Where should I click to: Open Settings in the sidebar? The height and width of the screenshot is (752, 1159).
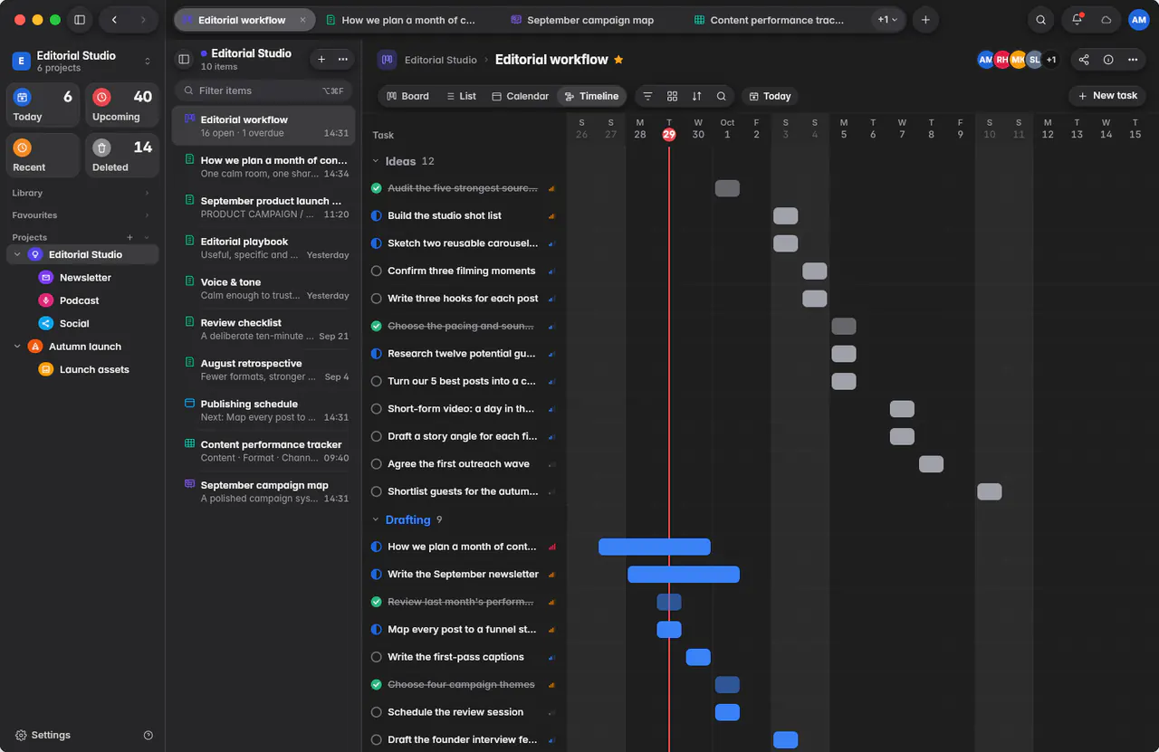[x=43, y=735]
